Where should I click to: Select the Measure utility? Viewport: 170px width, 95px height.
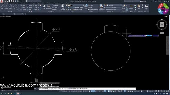tap(131, 7)
